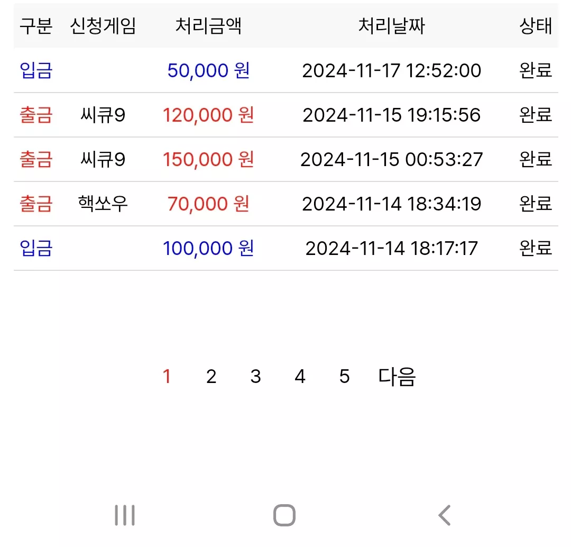
Task: Open the 50,000 원 deposit row
Action: pos(286,70)
